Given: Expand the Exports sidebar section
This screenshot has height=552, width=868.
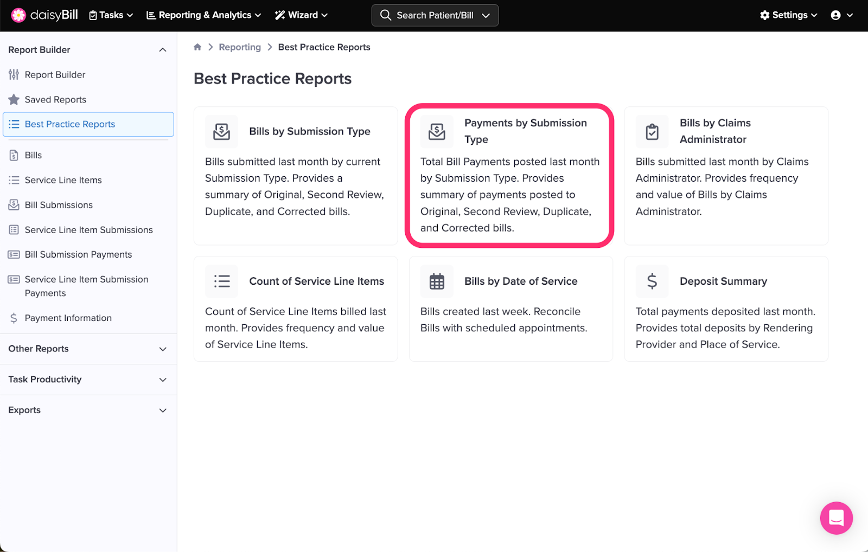Looking at the screenshot, I should [x=162, y=410].
